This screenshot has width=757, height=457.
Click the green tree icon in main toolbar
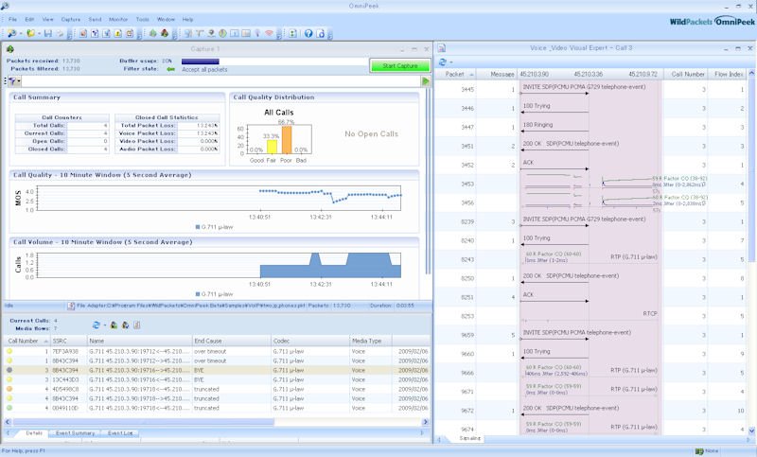click(x=153, y=33)
